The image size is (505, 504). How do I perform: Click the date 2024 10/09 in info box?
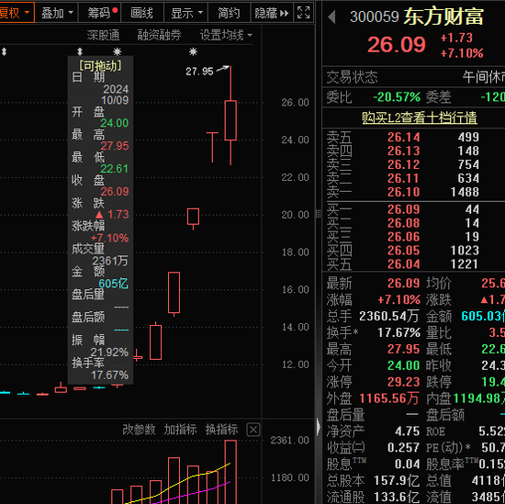coord(115,95)
